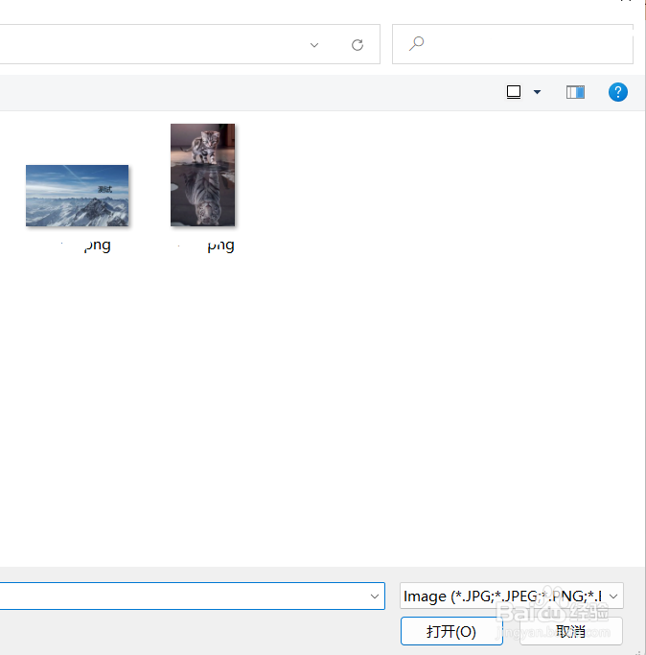Expand the address bar history dropdown
The height and width of the screenshot is (655, 646).
tap(314, 45)
